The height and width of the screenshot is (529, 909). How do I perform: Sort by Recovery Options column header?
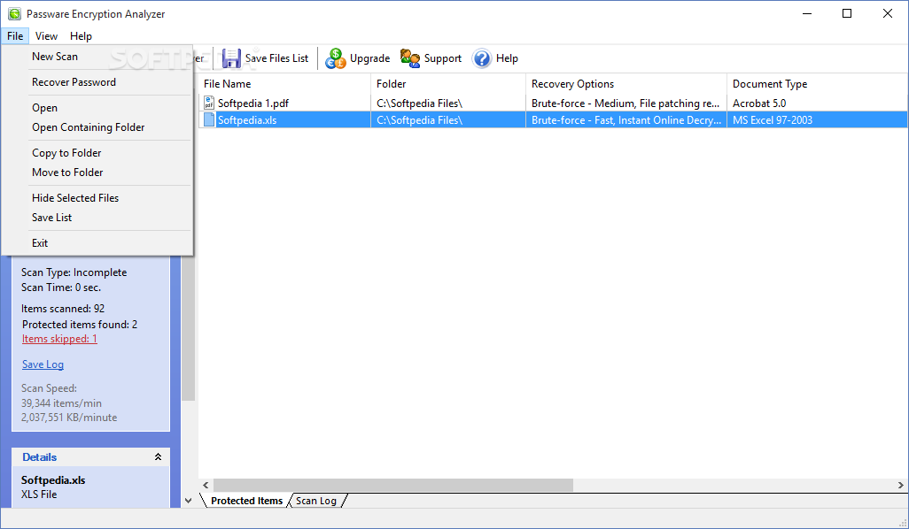pyautogui.click(x=626, y=84)
